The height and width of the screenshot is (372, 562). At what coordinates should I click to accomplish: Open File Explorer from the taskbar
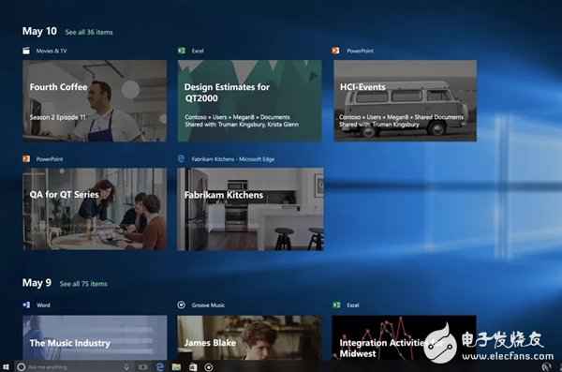click(176, 366)
